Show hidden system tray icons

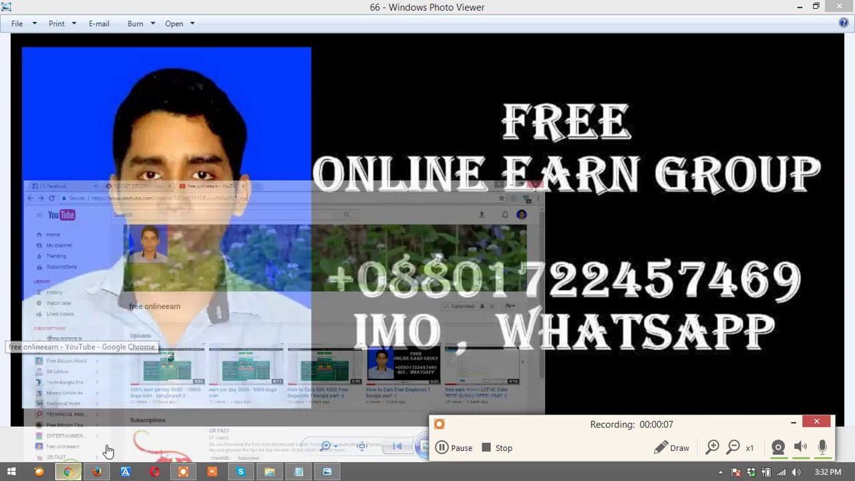click(720, 472)
